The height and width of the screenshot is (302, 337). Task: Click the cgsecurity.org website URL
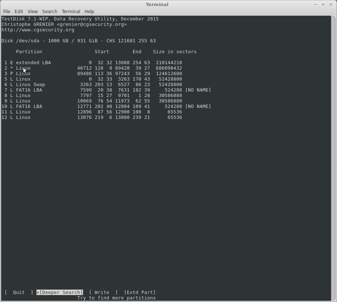[x=38, y=30]
